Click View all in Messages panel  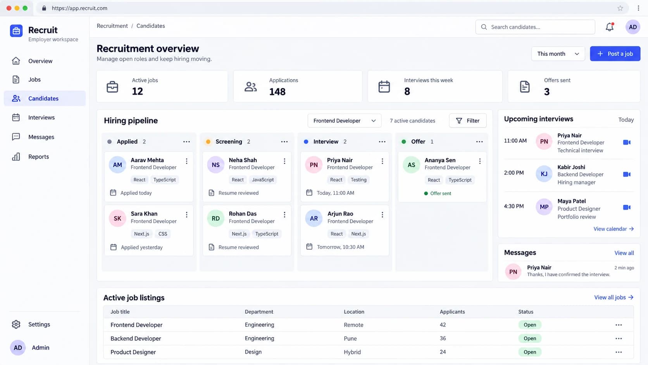point(624,253)
